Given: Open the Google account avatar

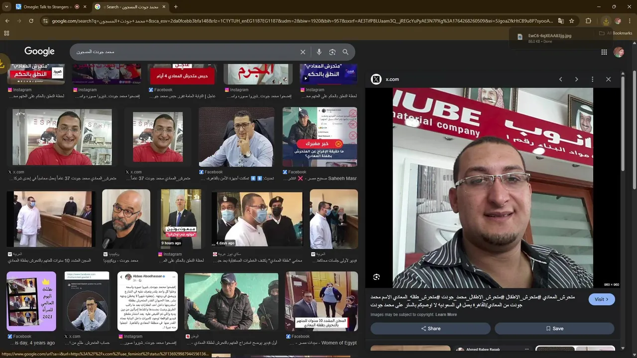Looking at the screenshot, I should pos(619,52).
